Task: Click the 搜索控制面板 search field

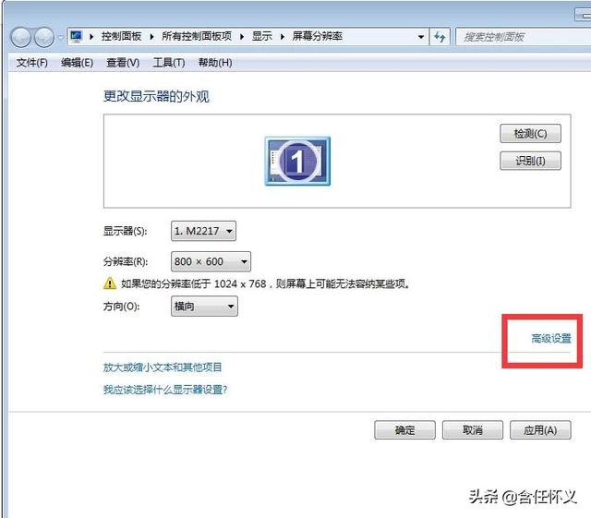Action: [524, 37]
